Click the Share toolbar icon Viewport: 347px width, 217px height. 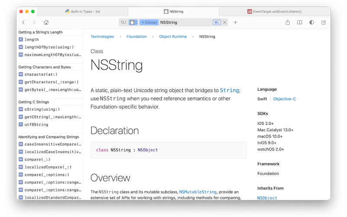(288, 23)
